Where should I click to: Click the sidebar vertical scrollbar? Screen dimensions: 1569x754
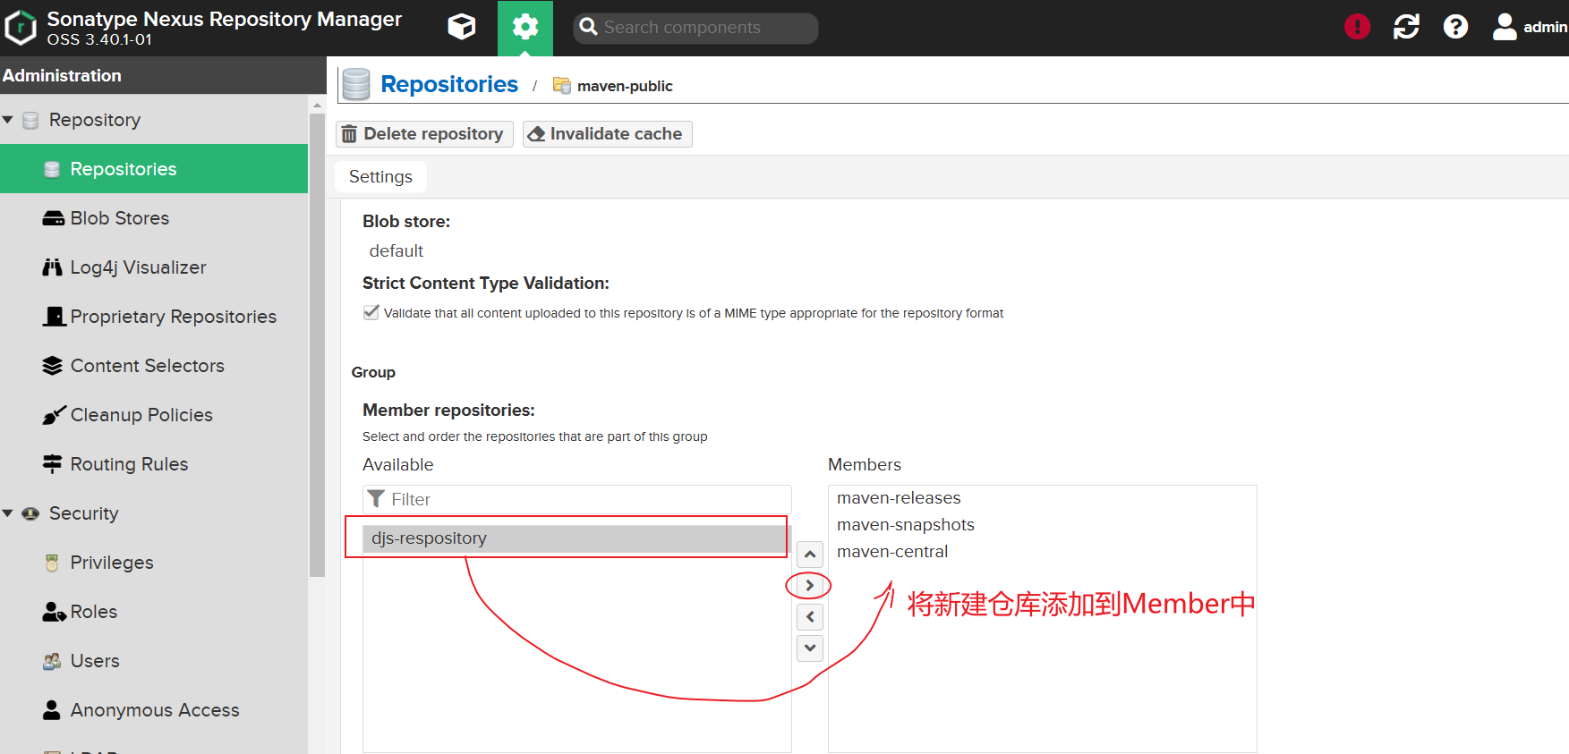pyautogui.click(x=317, y=344)
